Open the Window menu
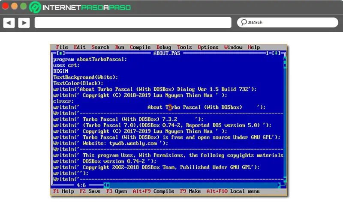 (x=233, y=47)
